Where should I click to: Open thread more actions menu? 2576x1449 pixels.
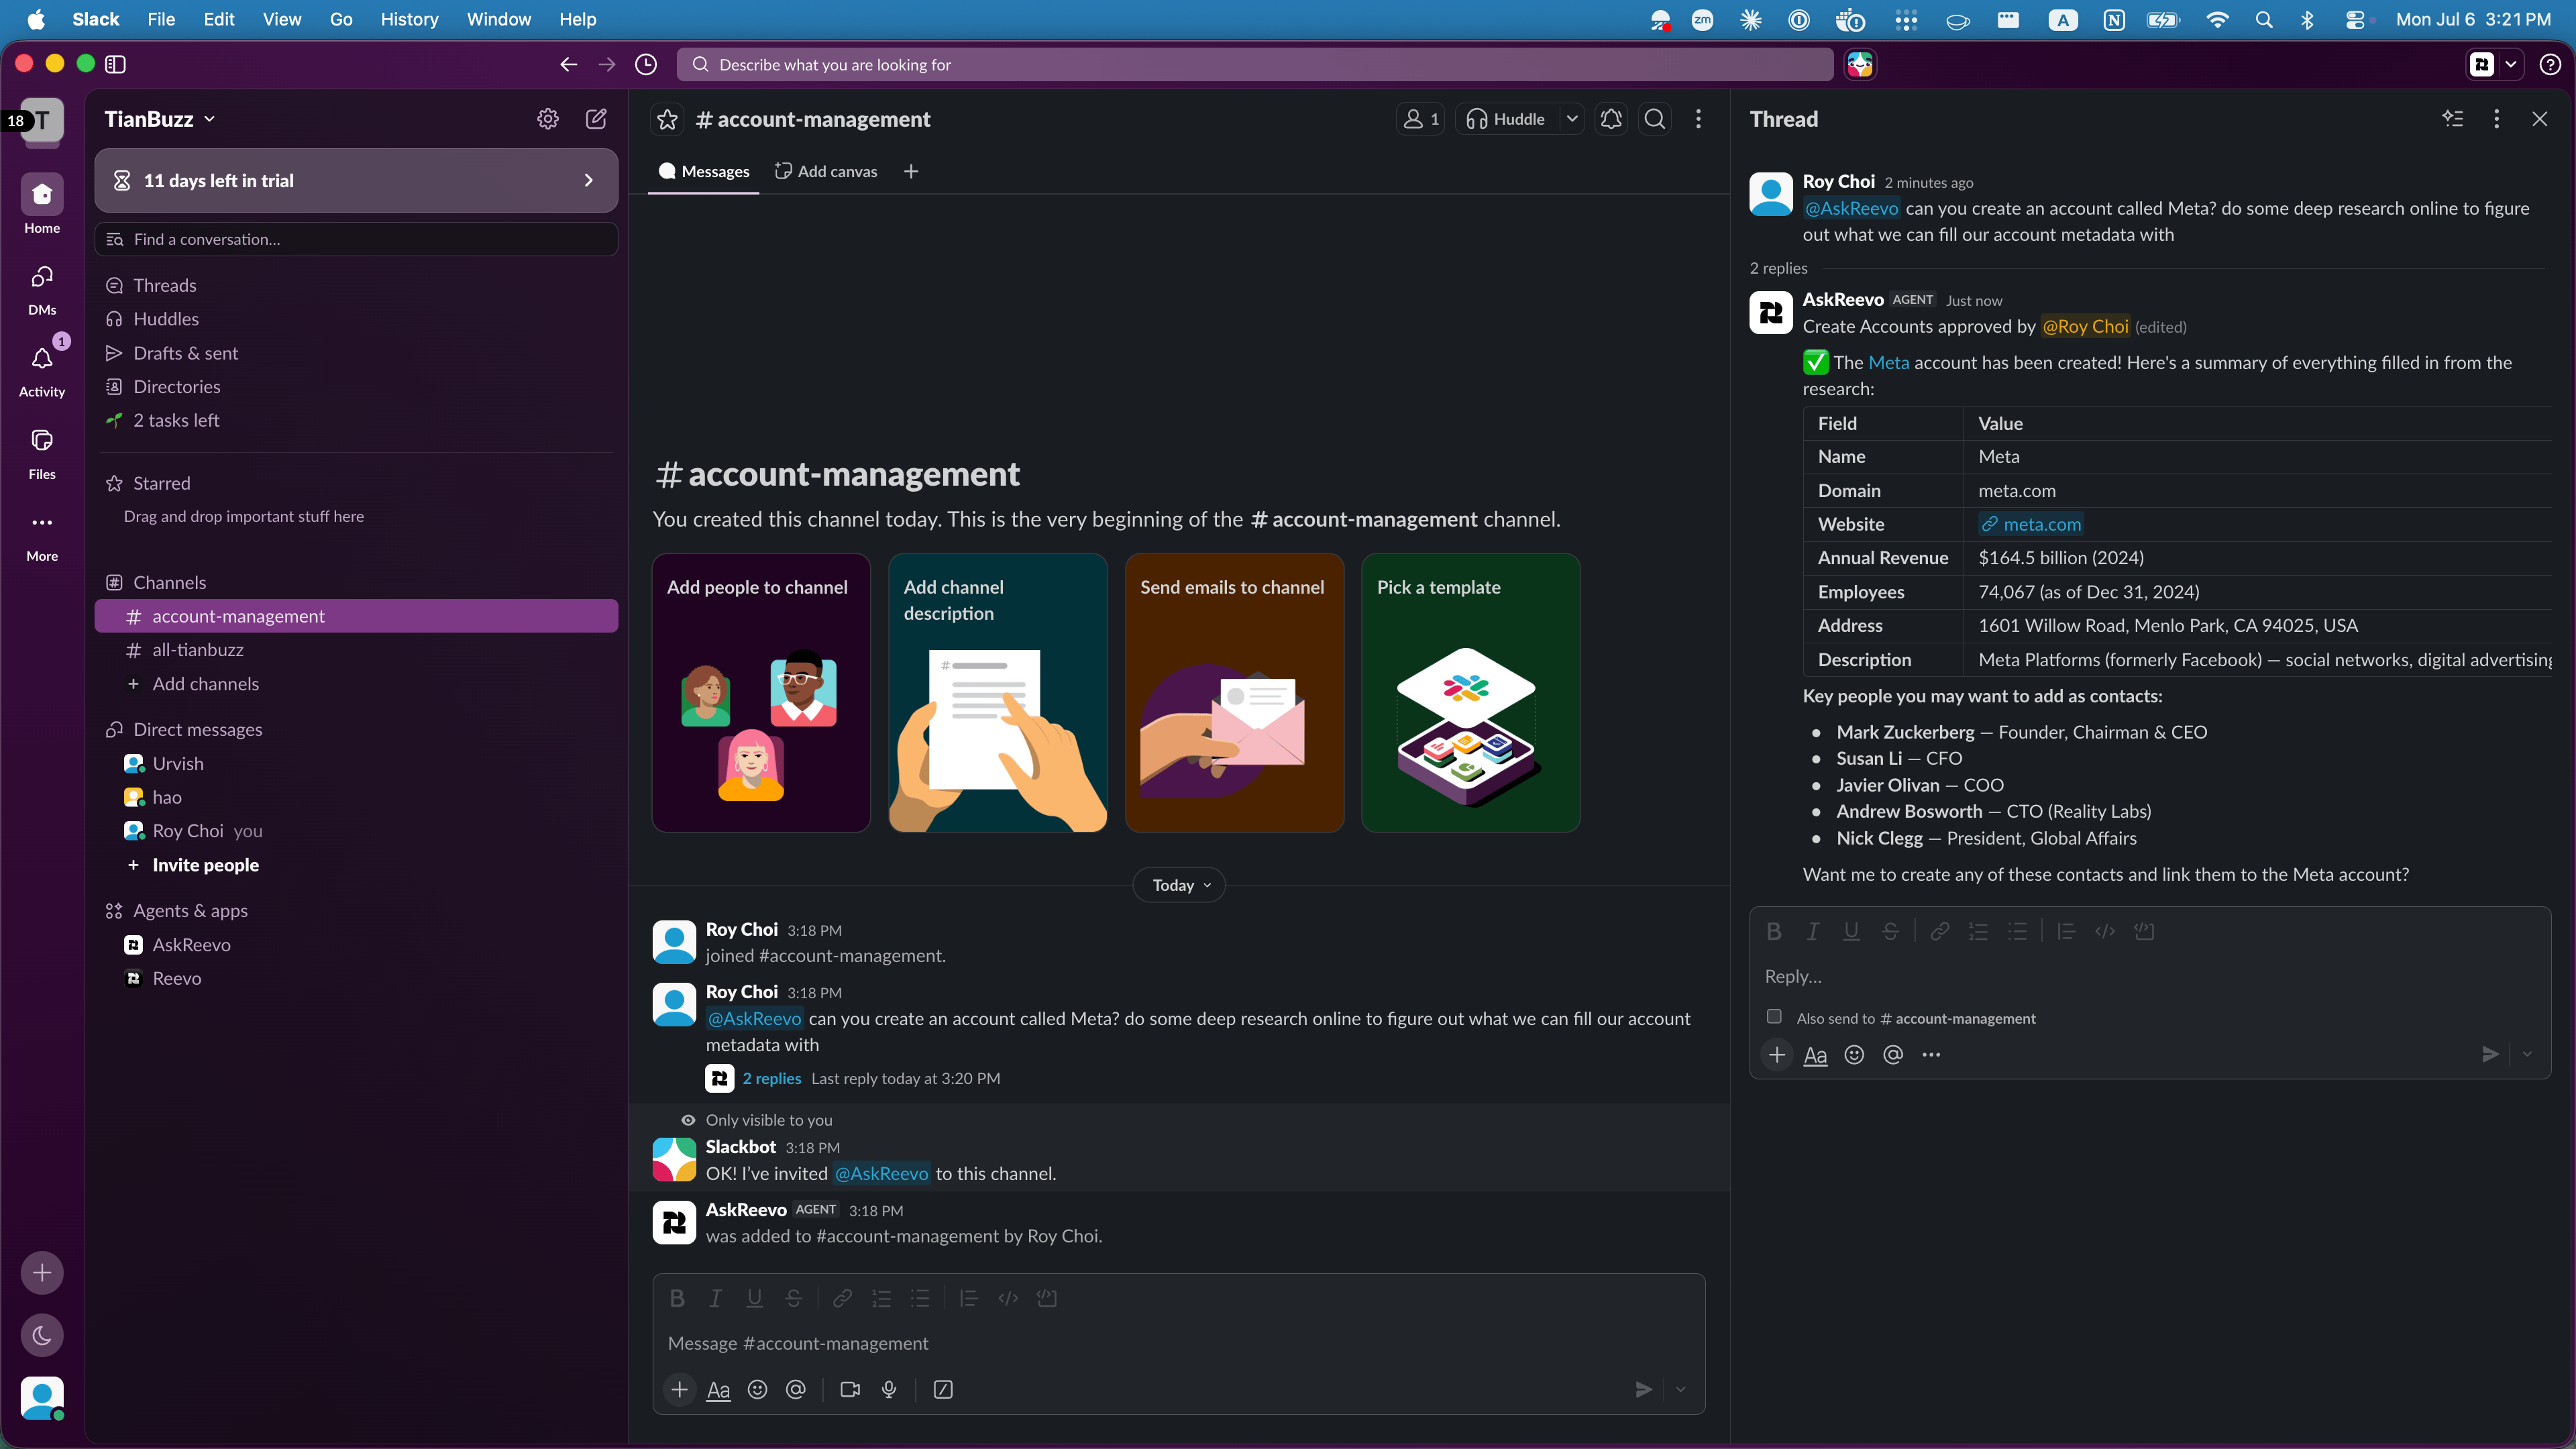coord(2496,119)
